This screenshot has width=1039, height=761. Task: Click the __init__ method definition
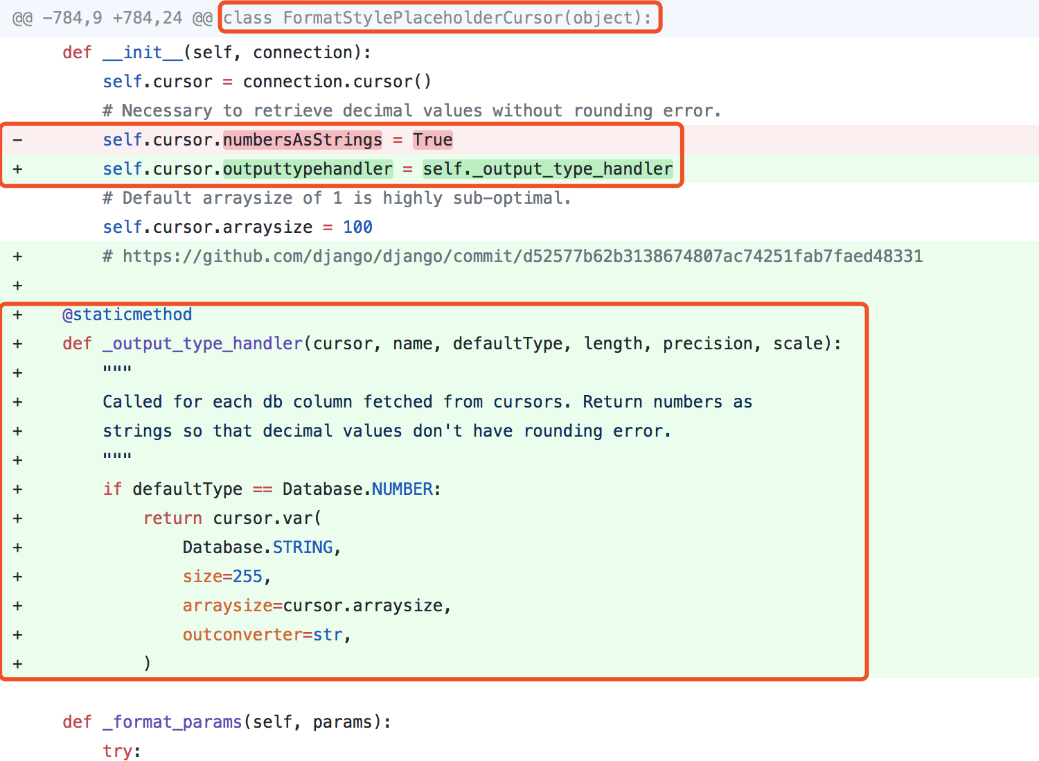pyautogui.click(x=142, y=52)
